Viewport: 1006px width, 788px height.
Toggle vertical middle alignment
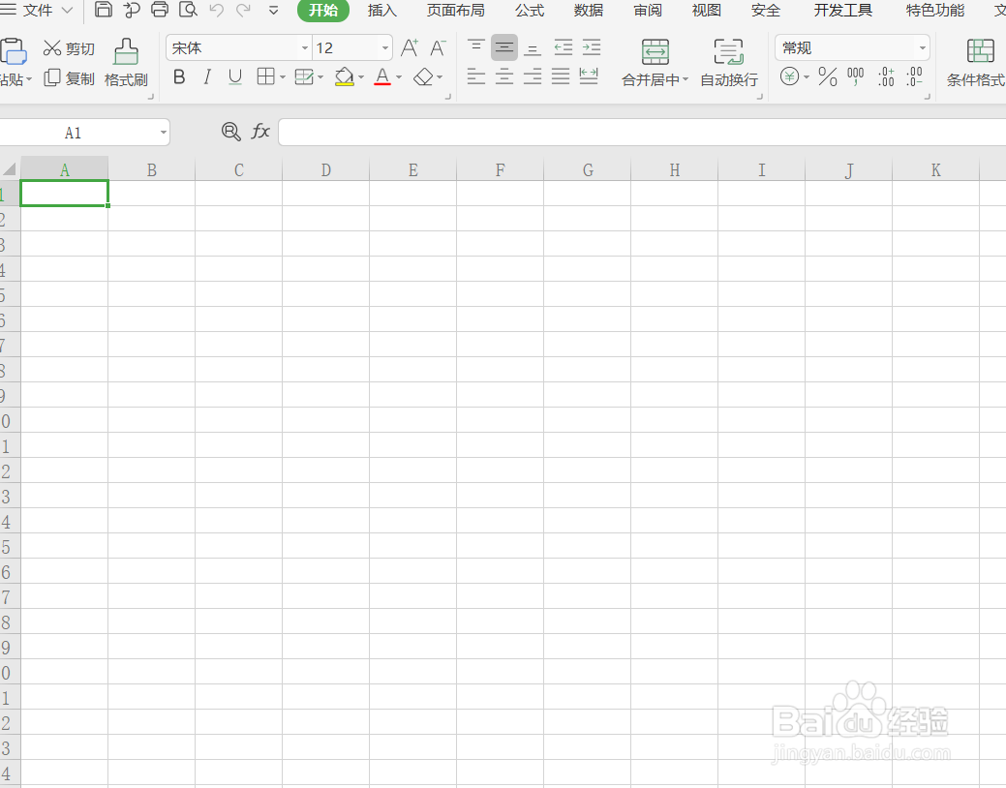tap(504, 48)
